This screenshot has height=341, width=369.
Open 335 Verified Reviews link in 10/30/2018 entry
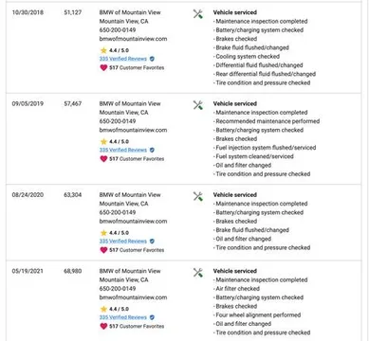tap(123, 59)
